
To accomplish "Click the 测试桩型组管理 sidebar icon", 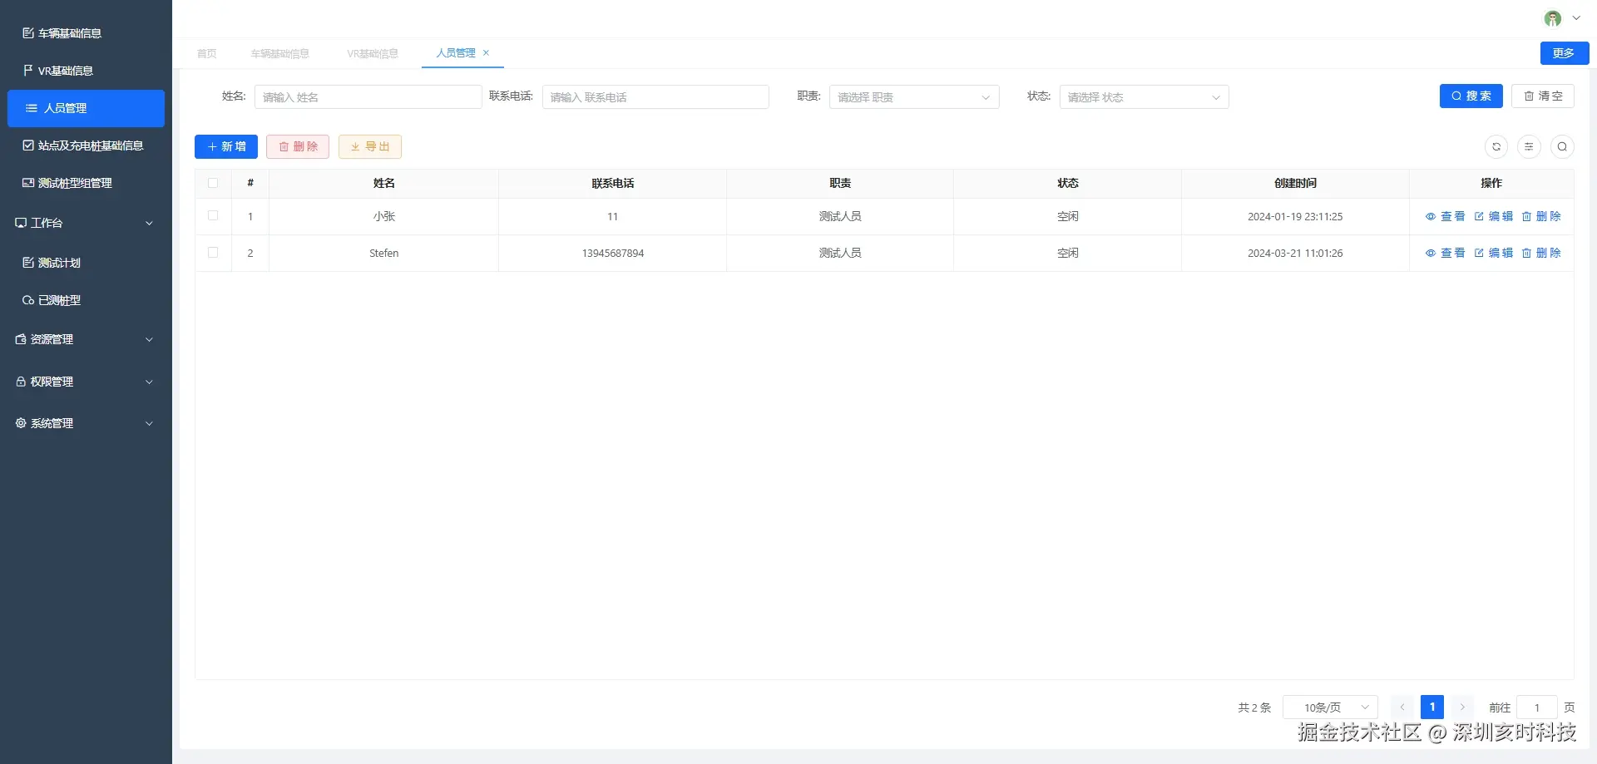I will [28, 183].
